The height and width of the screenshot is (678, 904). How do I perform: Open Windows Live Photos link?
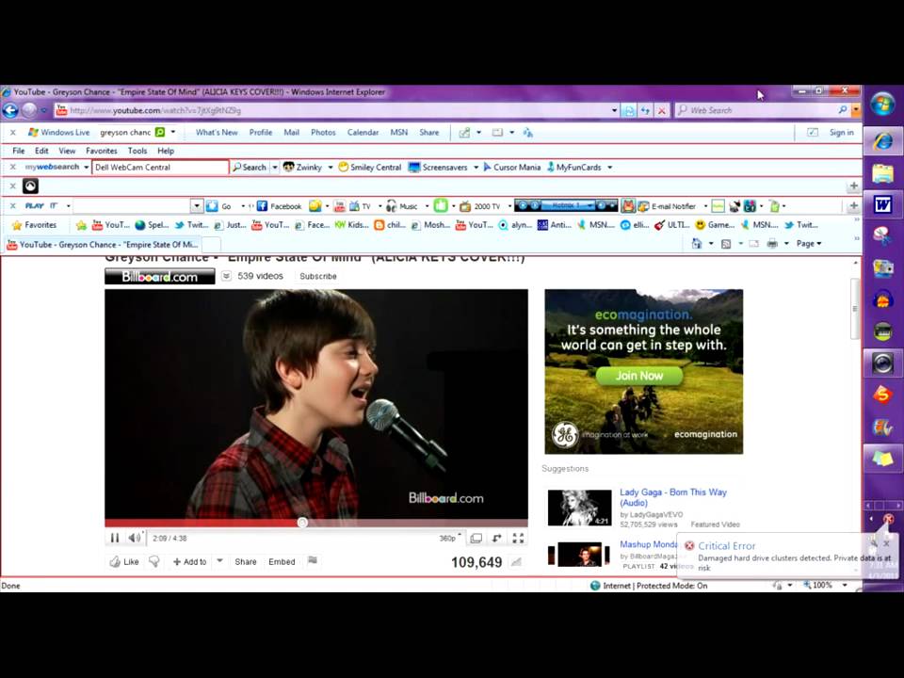pyautogui.click(x=323, y=132)
